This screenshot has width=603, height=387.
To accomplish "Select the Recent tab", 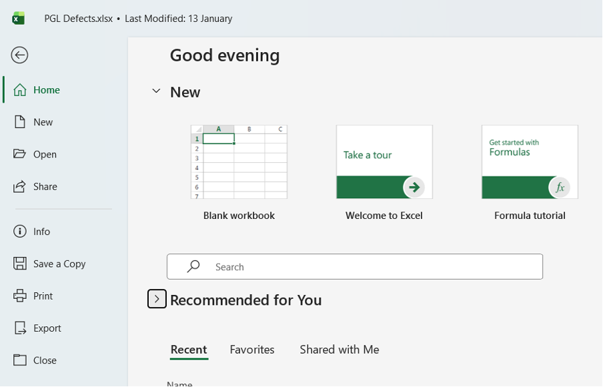I will point(189,349).
